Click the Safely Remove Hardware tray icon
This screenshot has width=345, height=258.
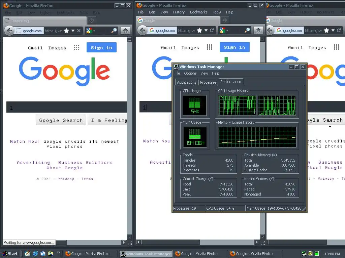click(304, 254)
